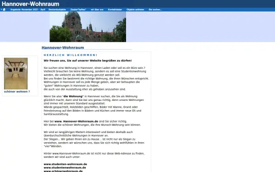Click the www. Hannover-Wohnraum.de bold text
The width and height of the screenshot is (275, 172).
(x=76, y=121)
